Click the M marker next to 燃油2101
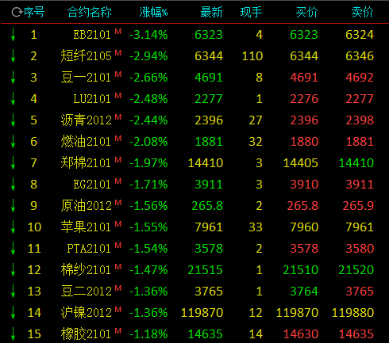 [x=118, y=139]
